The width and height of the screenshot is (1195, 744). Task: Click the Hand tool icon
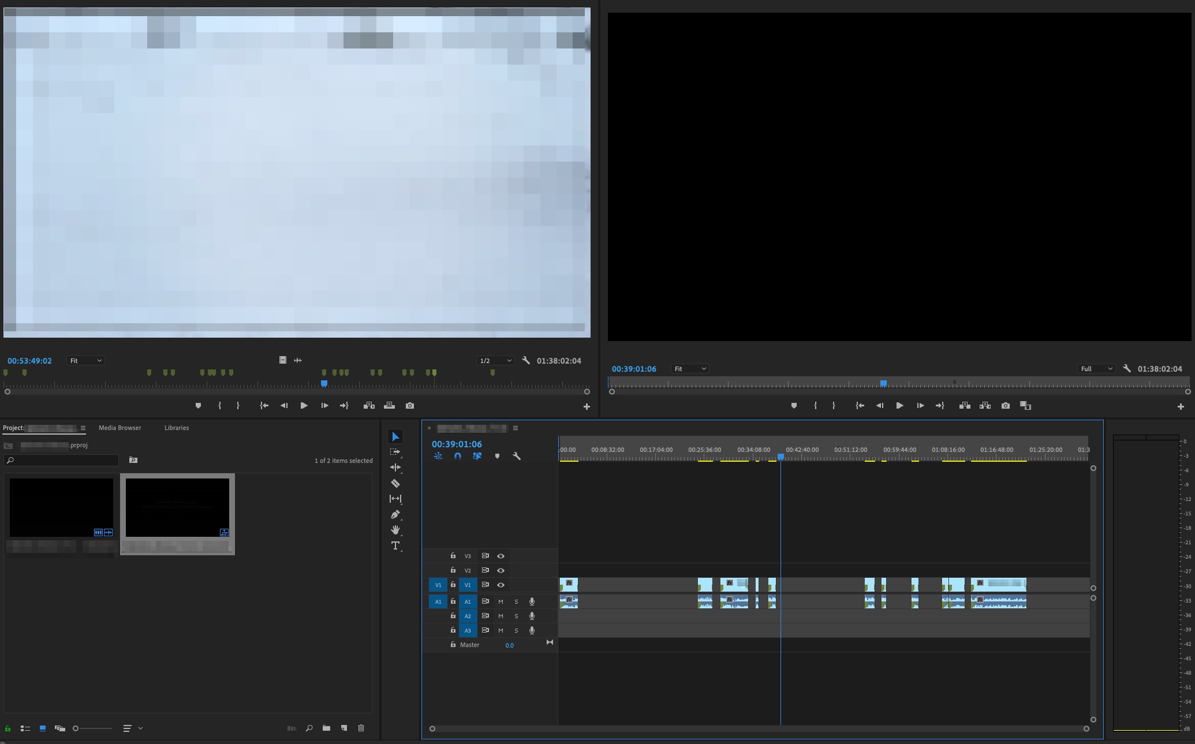[x=395, y=530]
